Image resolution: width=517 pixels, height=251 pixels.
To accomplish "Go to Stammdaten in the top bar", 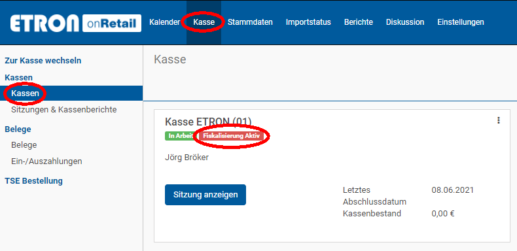I will pos(250,22).
